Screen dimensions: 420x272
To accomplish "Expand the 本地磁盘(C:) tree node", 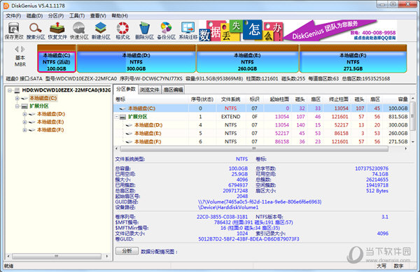I will 17,99.
